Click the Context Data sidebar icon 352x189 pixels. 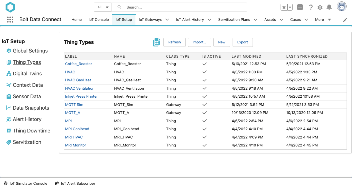click(x=9, y=85)
